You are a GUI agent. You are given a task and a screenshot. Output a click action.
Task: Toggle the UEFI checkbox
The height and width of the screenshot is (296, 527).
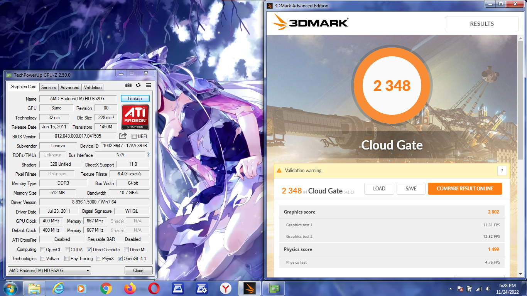pos(134,136)
